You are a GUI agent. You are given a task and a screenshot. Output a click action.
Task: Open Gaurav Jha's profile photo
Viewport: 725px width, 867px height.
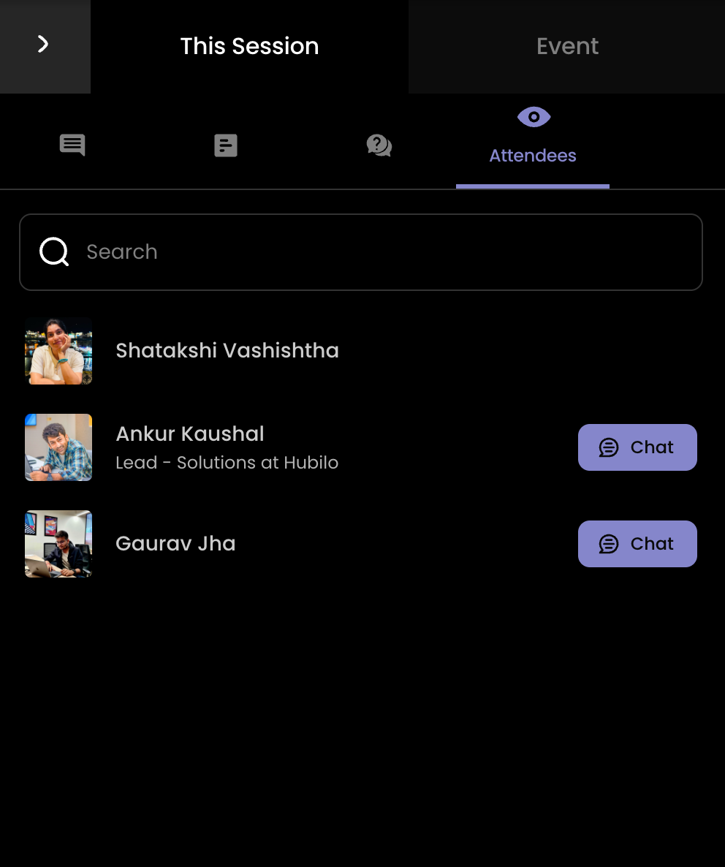click(x=58, y=544)
